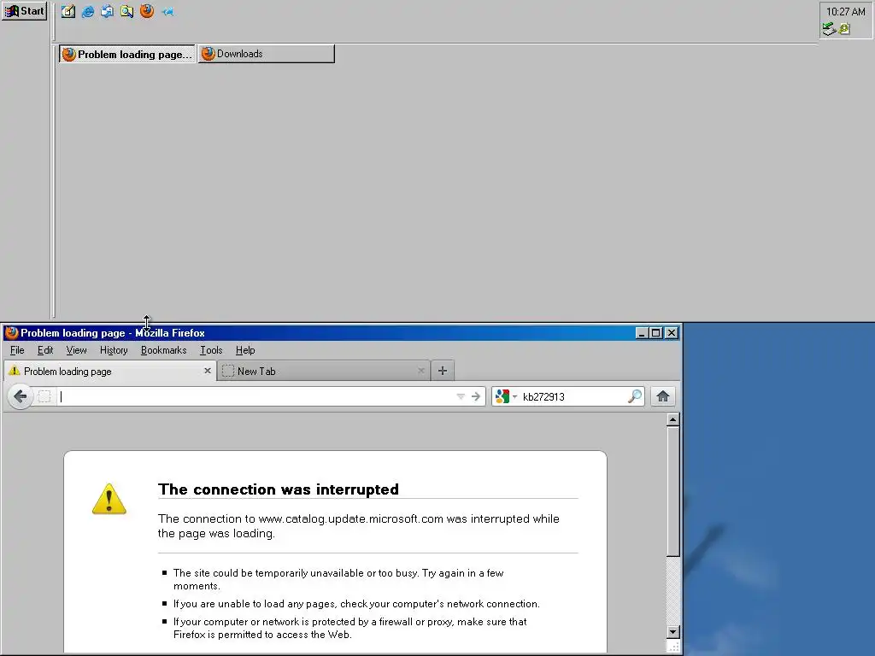Click the yellow warning triangle on the error page
The image size is (875, 656).
109,499
